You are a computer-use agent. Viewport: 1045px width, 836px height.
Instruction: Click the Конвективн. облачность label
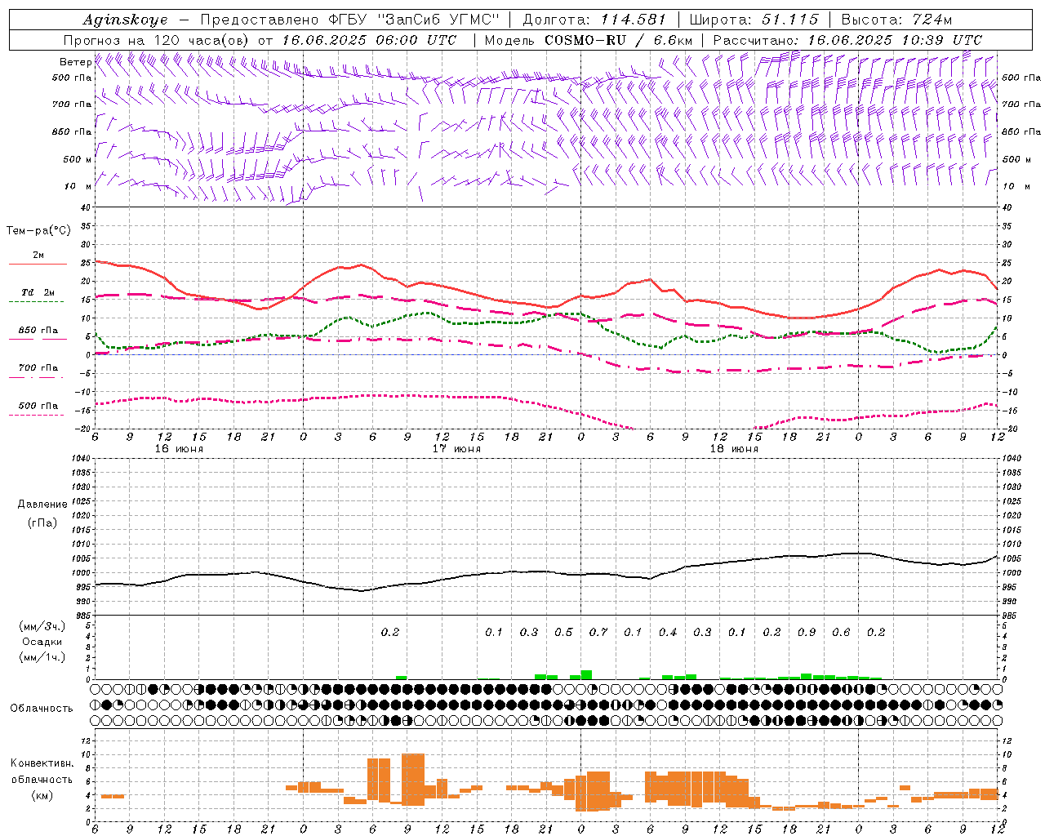coord(42,772)
